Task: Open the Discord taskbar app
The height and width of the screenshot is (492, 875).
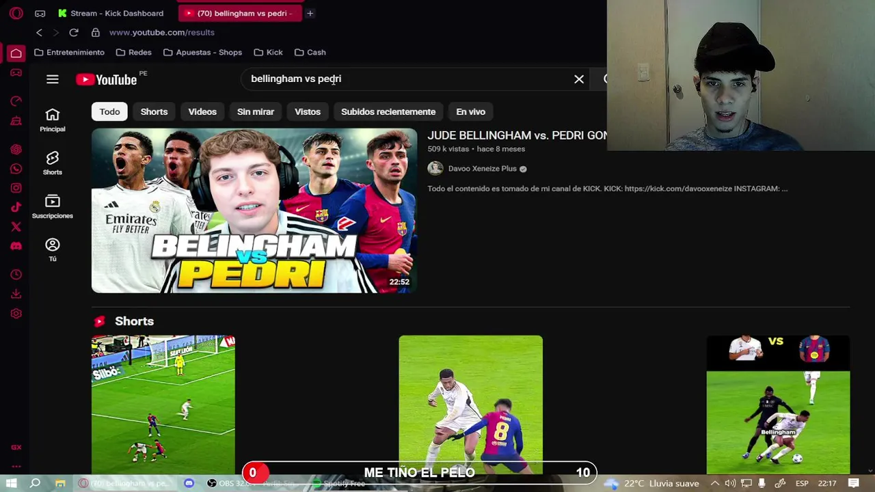Action: click(189, 483)
